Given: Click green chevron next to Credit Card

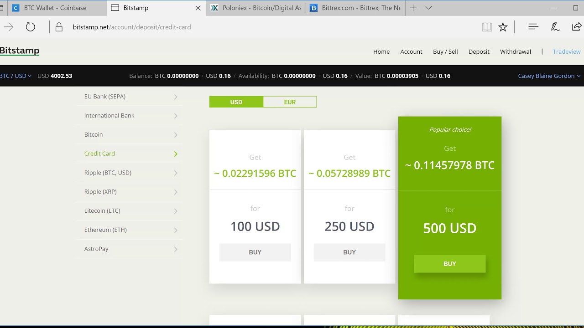Looking at the screenshot, I should tap(176, 154).
